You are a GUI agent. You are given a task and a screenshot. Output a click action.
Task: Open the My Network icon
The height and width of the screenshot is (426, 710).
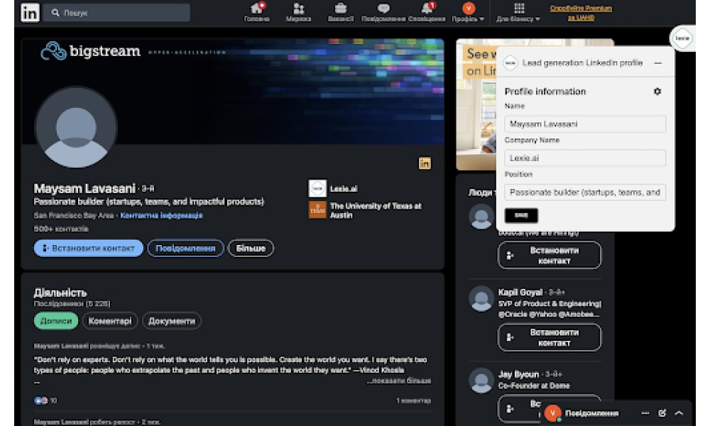(x=298, y=12)
